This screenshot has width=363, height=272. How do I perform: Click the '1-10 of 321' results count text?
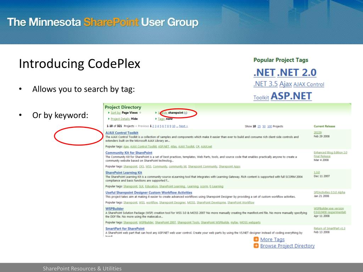coord(114,126)
